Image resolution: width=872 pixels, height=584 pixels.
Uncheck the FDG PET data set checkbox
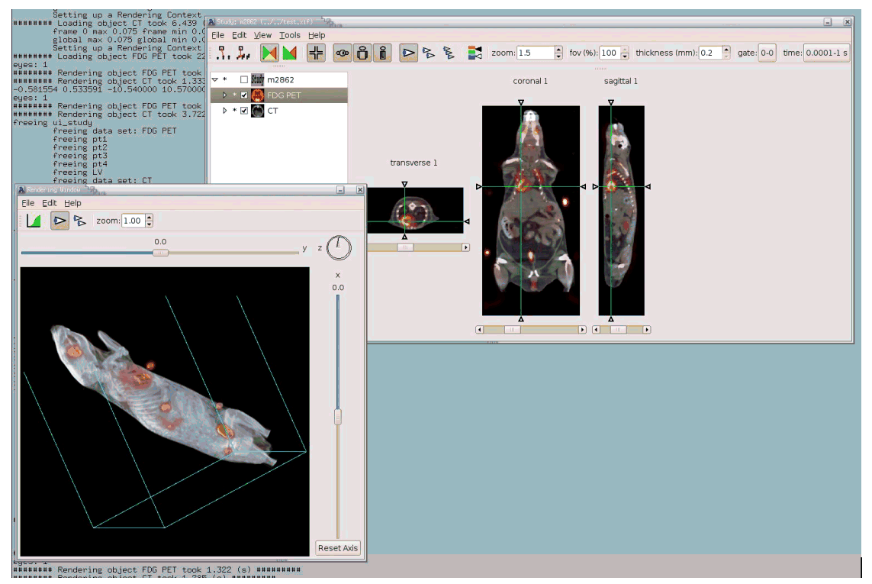click(x=244, y=95)
